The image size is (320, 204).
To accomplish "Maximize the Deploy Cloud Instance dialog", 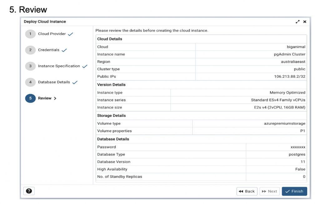I will [297, 22].
